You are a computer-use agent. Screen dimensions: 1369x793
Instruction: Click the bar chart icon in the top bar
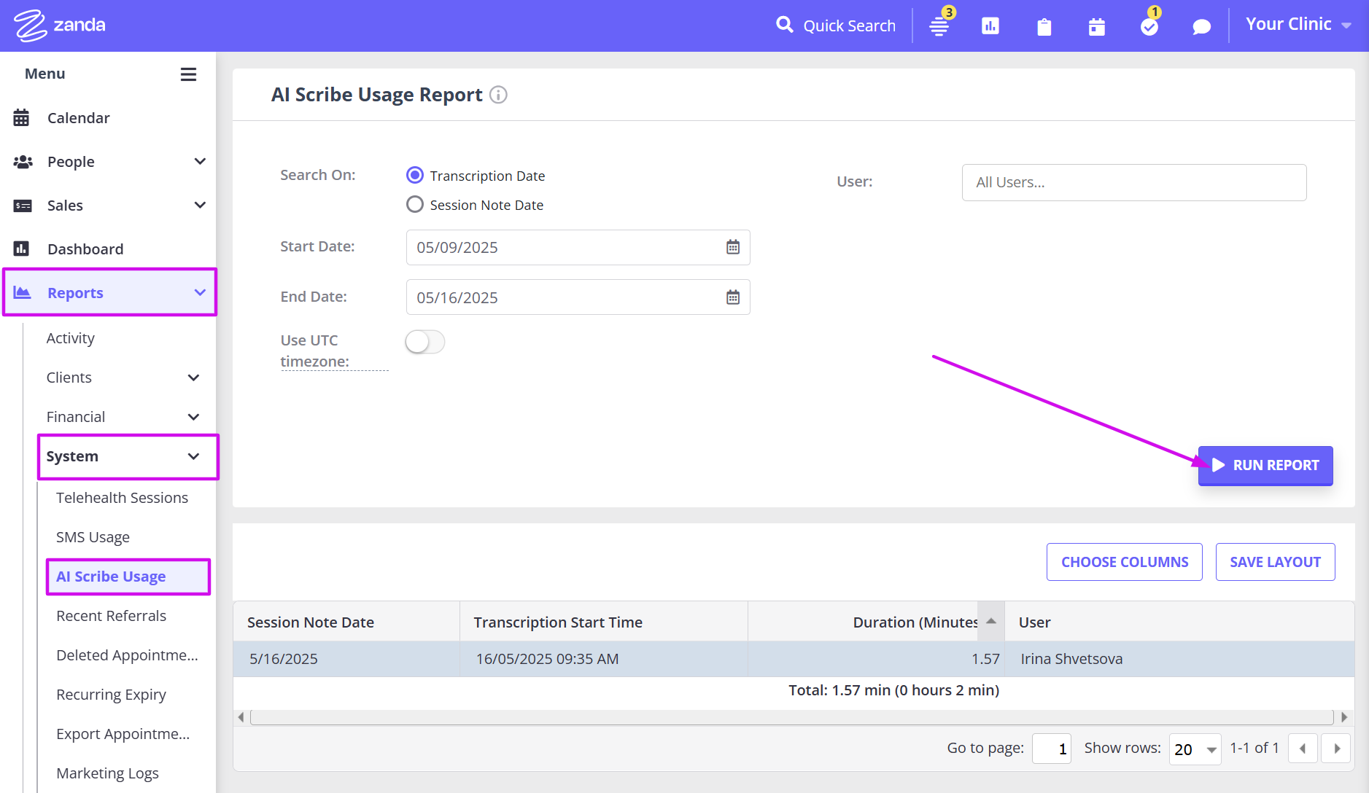tap(989, 26)
